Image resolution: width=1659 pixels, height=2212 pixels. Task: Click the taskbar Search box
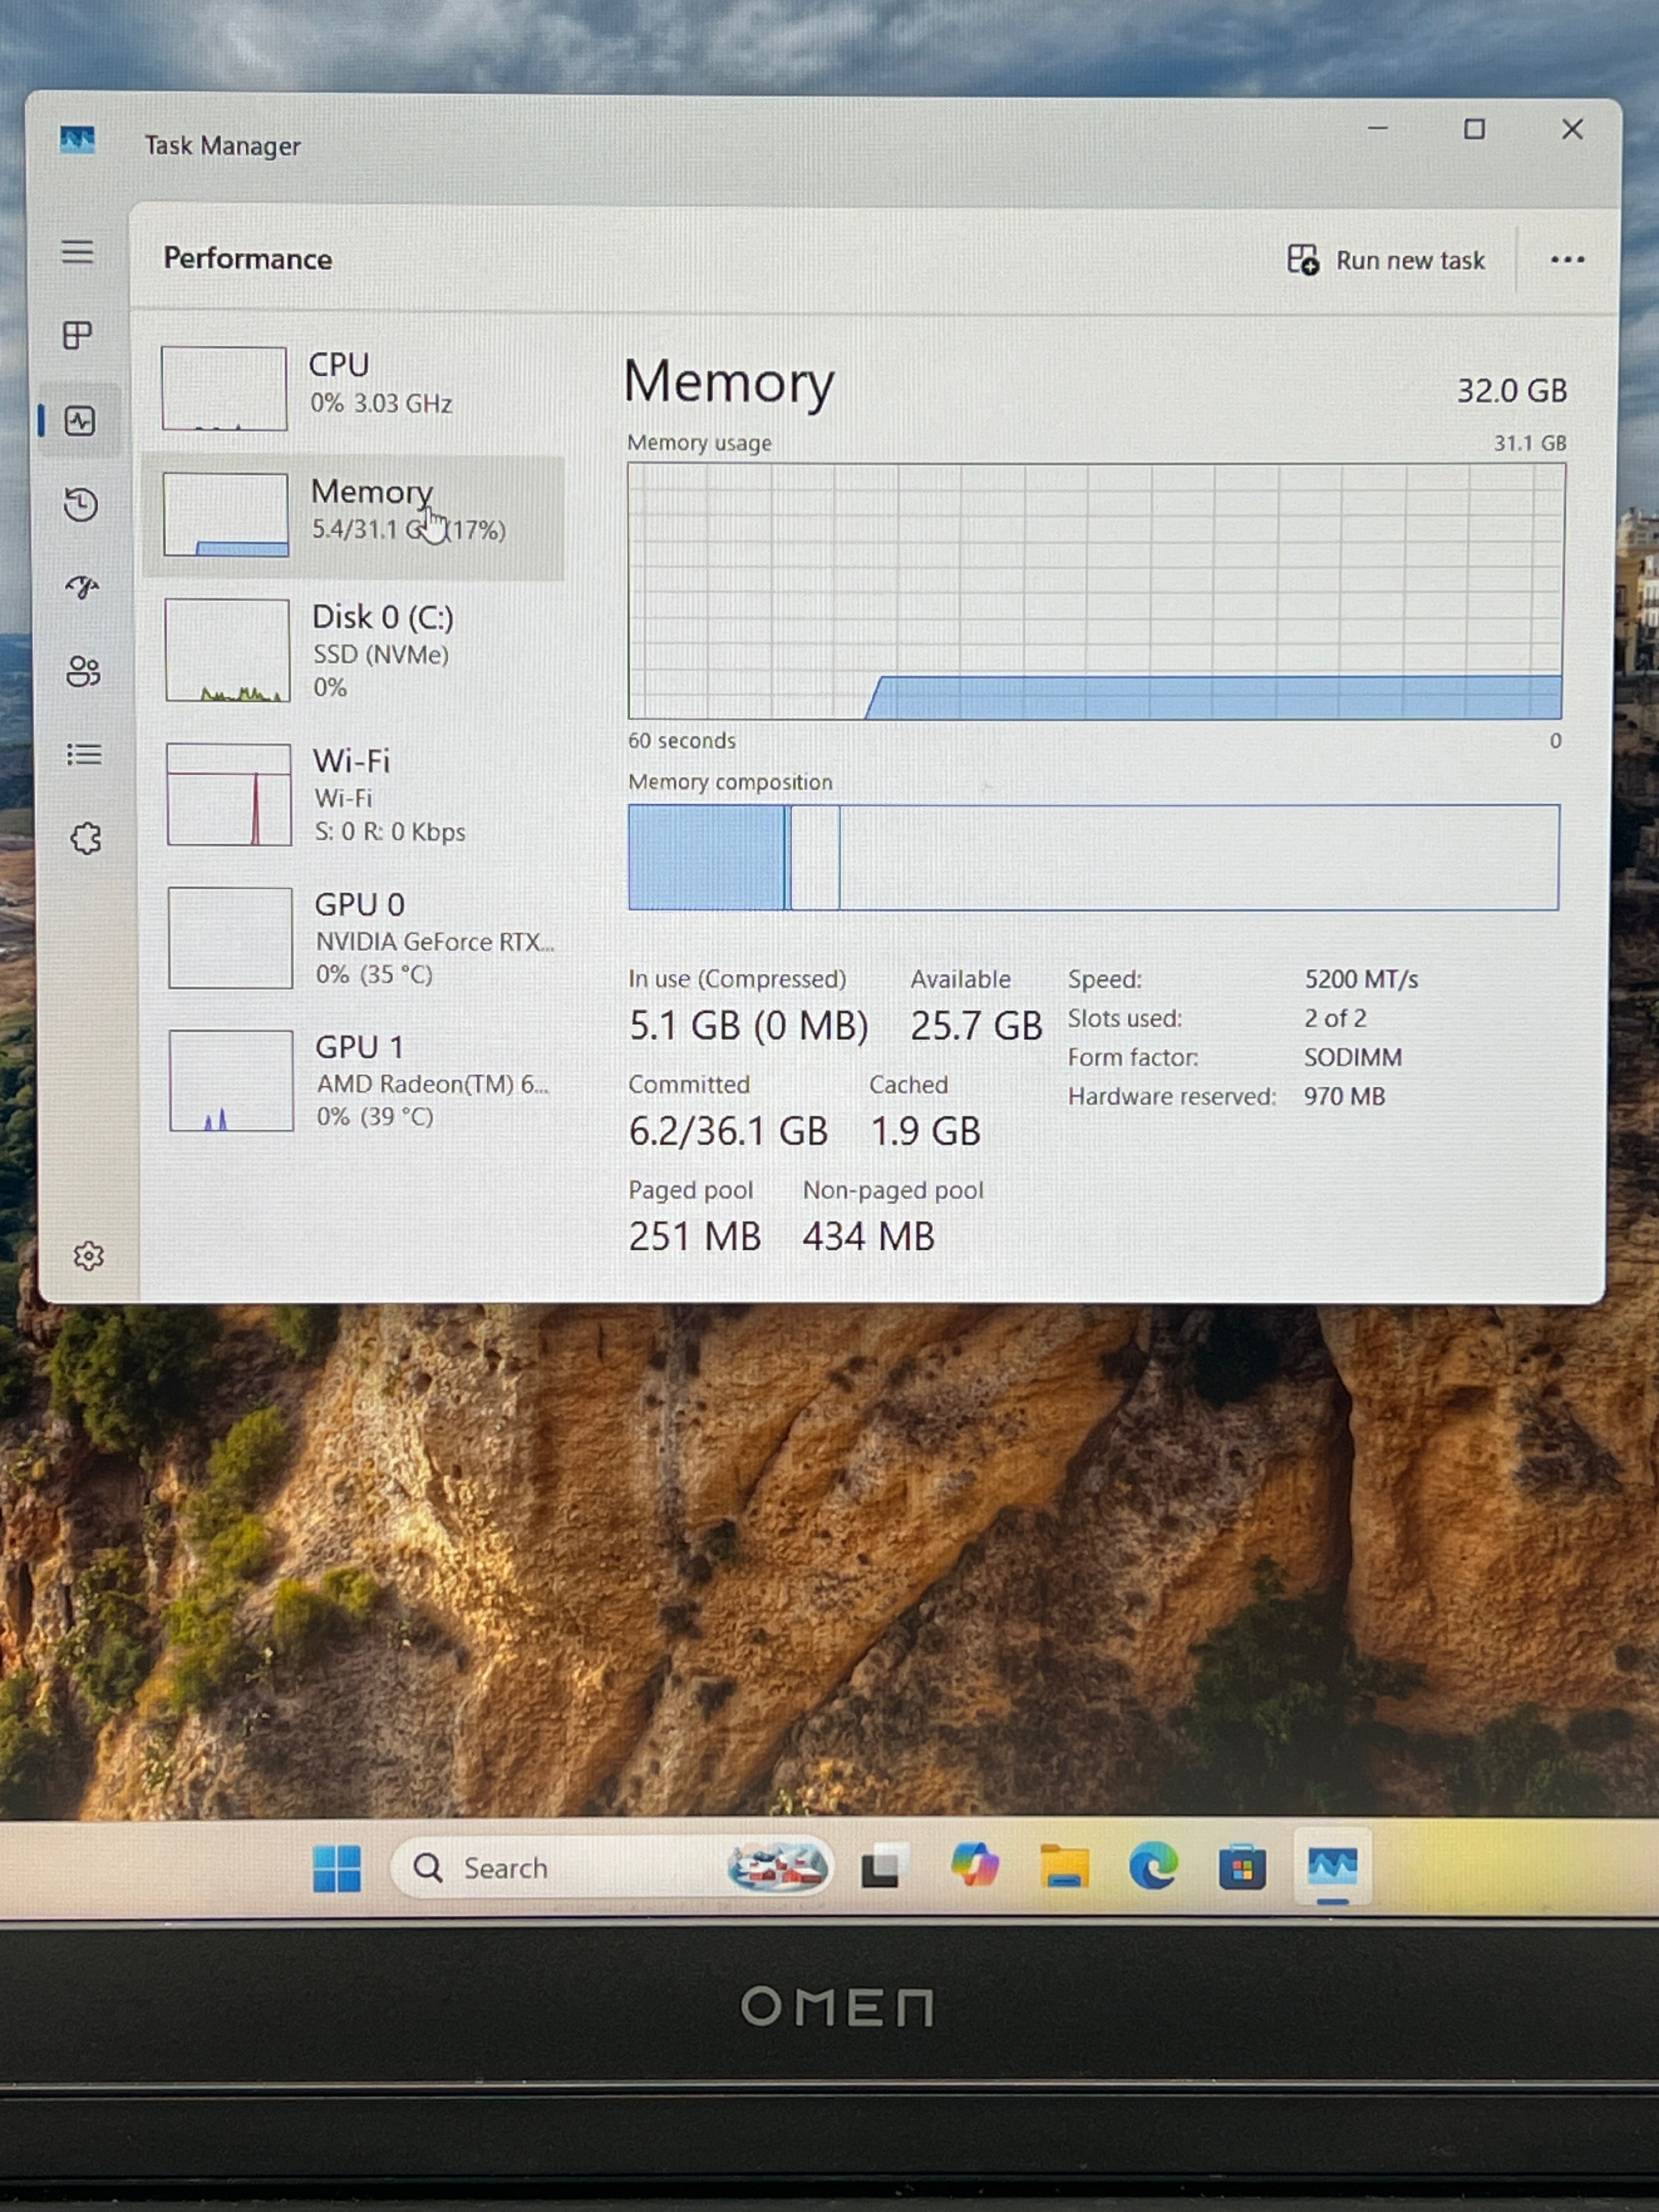[x=612, y=1867]
